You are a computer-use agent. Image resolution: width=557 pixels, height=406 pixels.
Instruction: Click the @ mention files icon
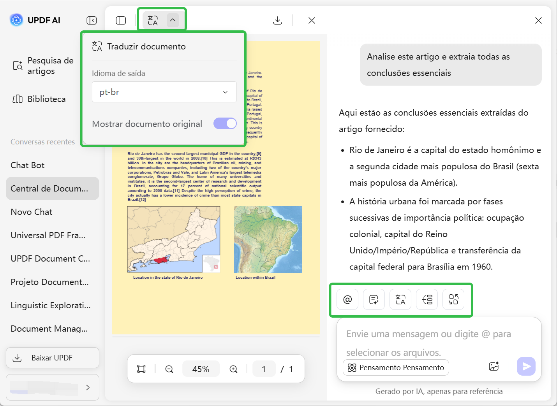coord(347,299)
